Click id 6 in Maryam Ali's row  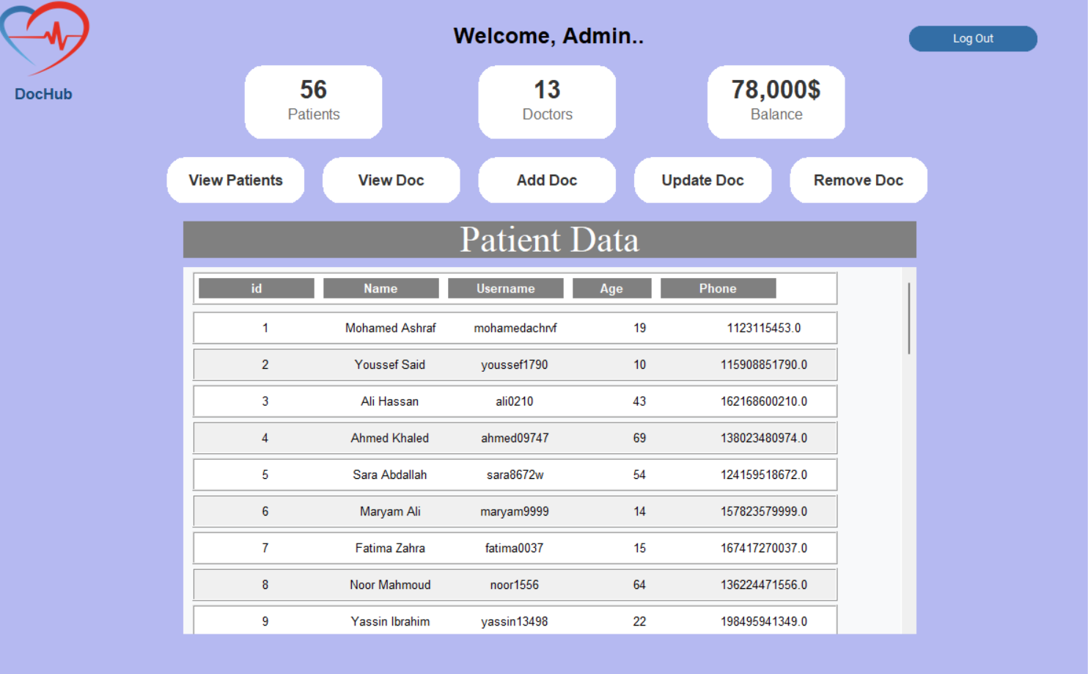pyautogui.click(x=265, y=511)
